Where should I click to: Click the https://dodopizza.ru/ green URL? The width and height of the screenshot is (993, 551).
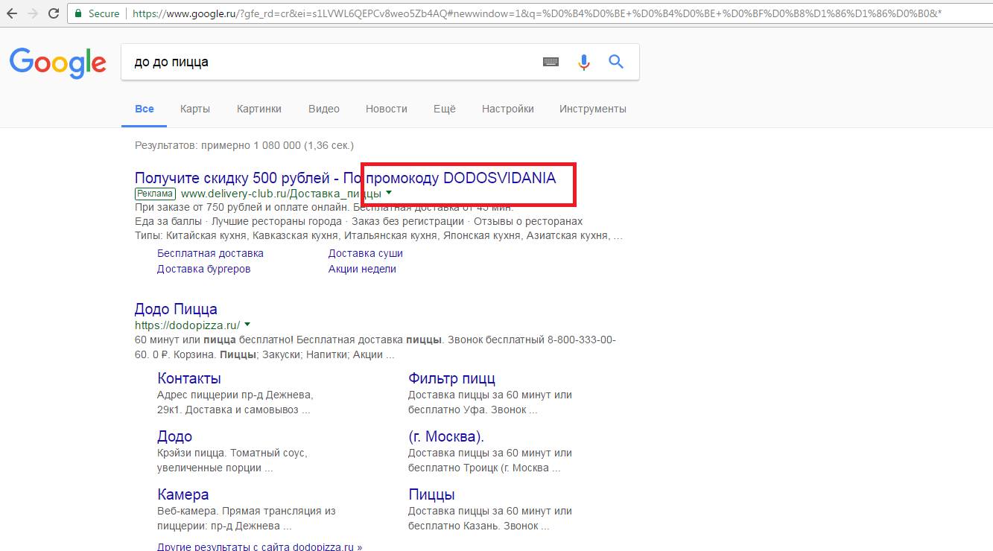click(x=188, y=325)
